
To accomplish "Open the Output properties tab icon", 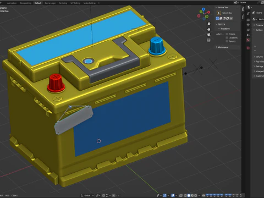I will point(248,25).
